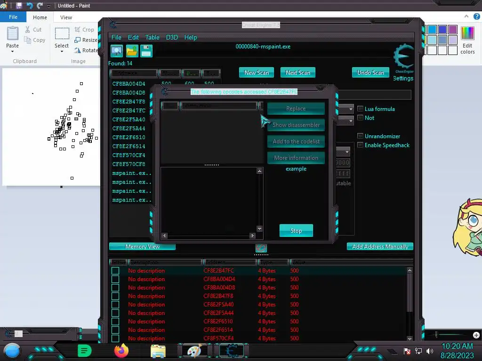This screenshot has height=361, width=482.
Task: Click the Undo Scan button
Action: 370,72
